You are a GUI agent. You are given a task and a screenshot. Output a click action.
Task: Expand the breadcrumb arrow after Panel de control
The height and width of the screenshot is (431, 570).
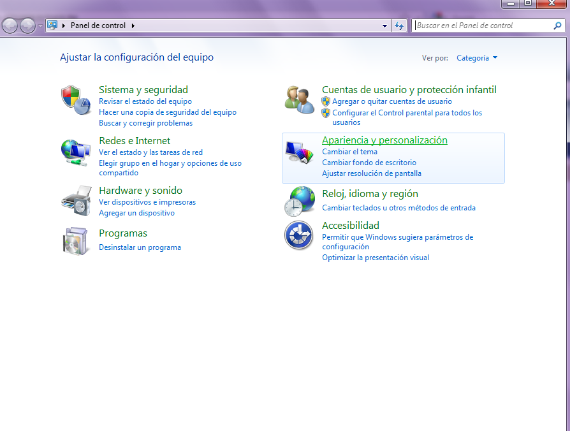tap(133, 26)
